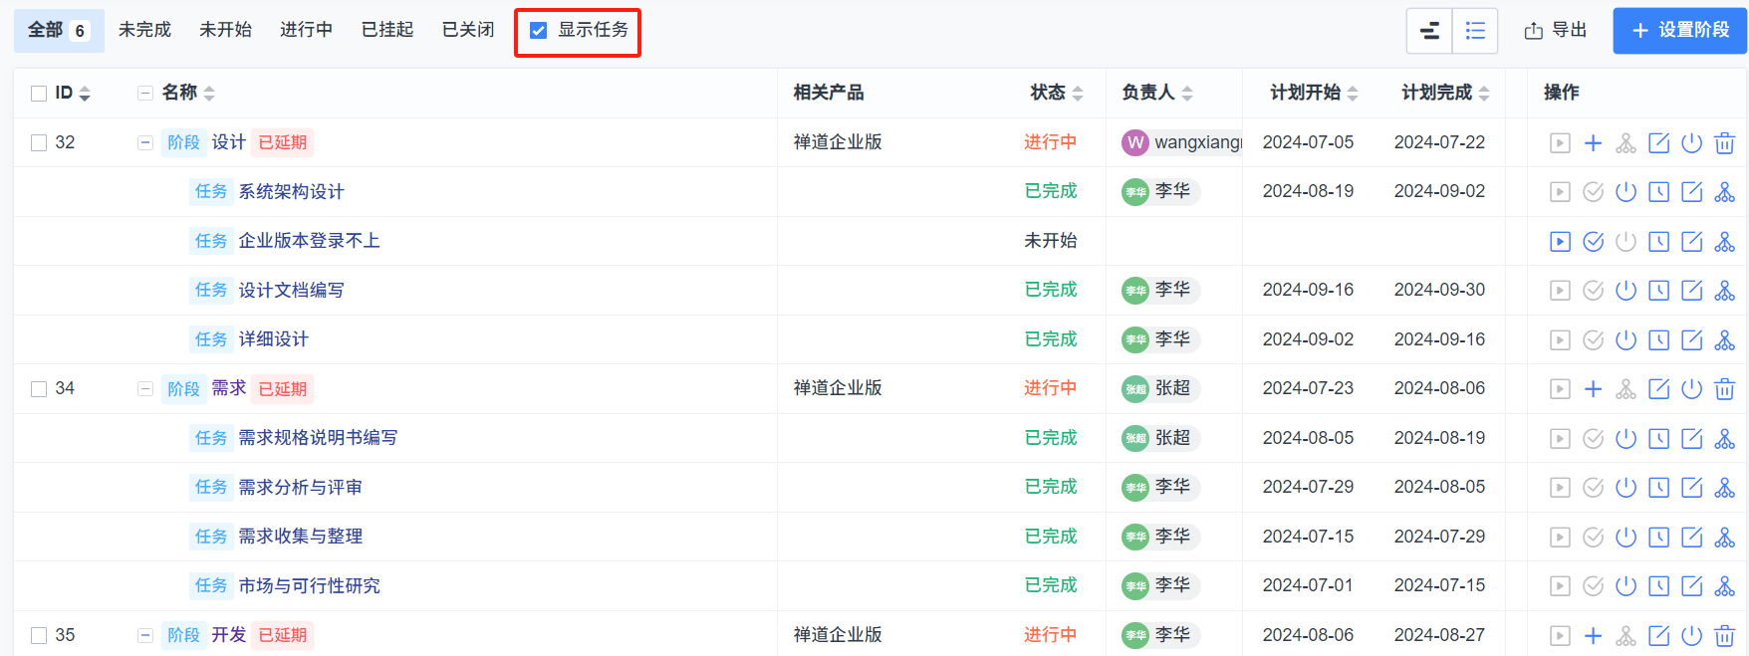
Task: Add a task to stage 需求 with plus icon
Action: [x=1594, y=389]
